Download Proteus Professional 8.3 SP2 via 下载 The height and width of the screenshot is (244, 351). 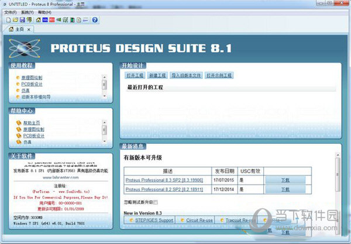coord(285,180)
